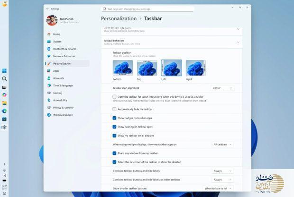The height and width of the screenshot is (197, 294).
Task: Uncheck Select far corner to show desktop
Action: [x=114, y=162]
